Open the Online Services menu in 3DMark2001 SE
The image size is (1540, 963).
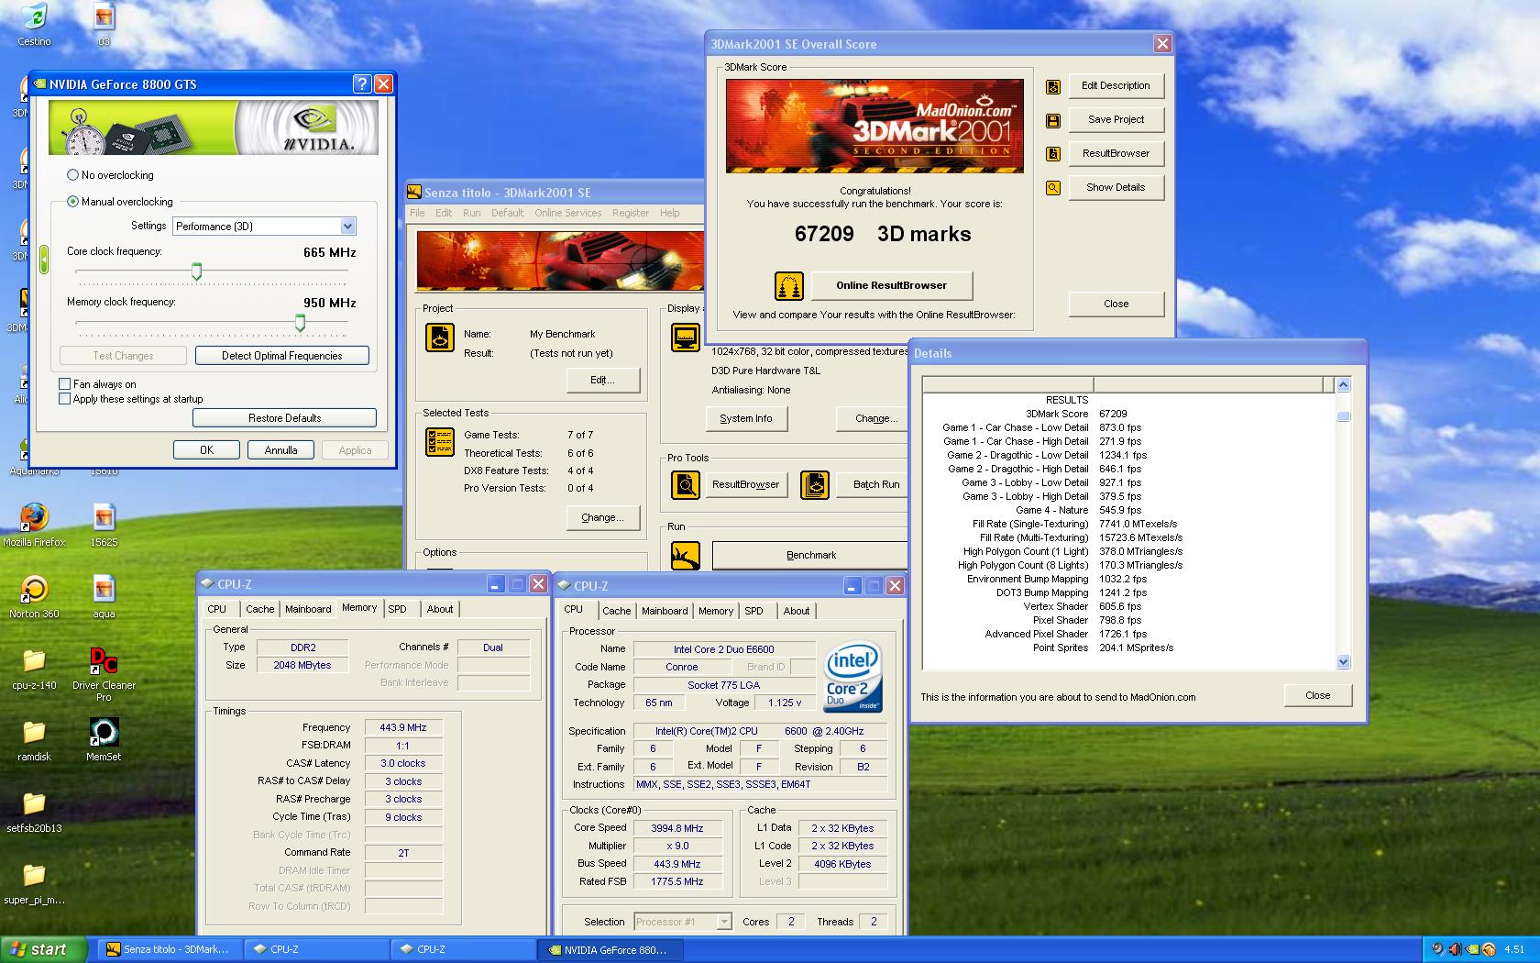pos(568,213)
